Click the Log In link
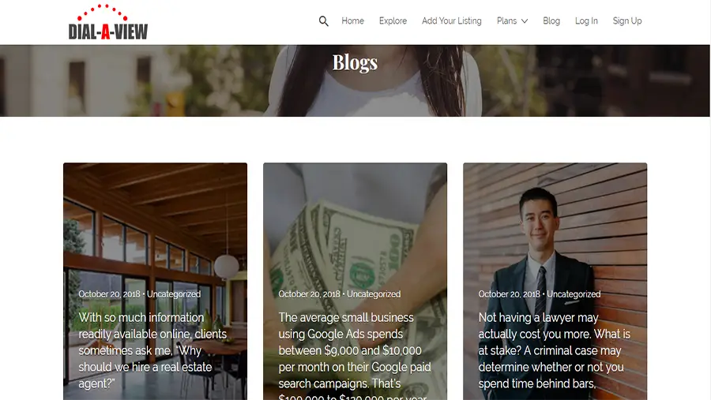This screenshot has height=400, width=711. pos(586,21)
